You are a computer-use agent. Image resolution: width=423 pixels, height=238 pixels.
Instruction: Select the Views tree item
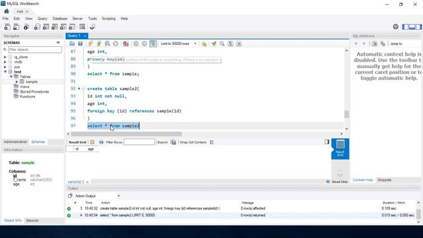pyautogui.click(x=24, y=87)
